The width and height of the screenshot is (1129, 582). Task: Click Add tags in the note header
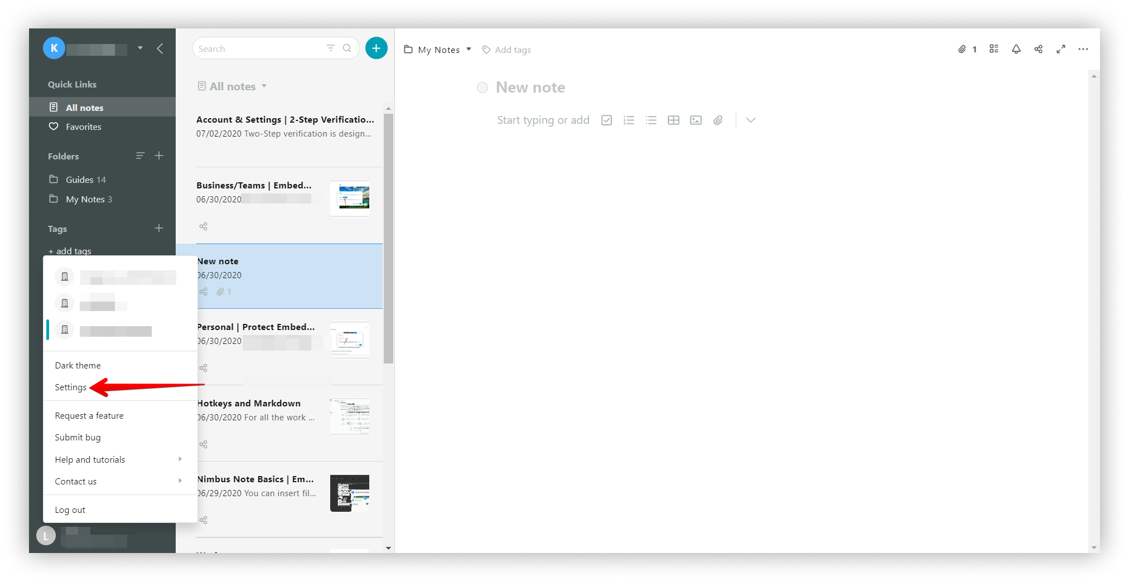coord(506,50)
